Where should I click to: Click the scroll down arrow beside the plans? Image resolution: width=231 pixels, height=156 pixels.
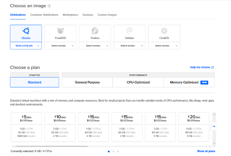click(x=214, y=143)
